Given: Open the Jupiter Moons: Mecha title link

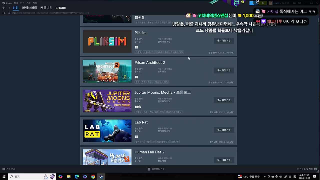Looking at the screenshot, I should (x=162, y=92).
